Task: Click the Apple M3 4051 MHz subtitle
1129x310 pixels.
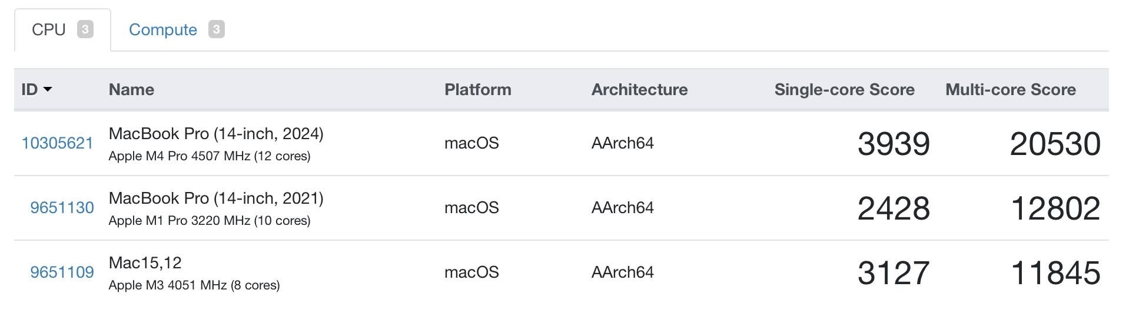Action: [x=194, y=285]
